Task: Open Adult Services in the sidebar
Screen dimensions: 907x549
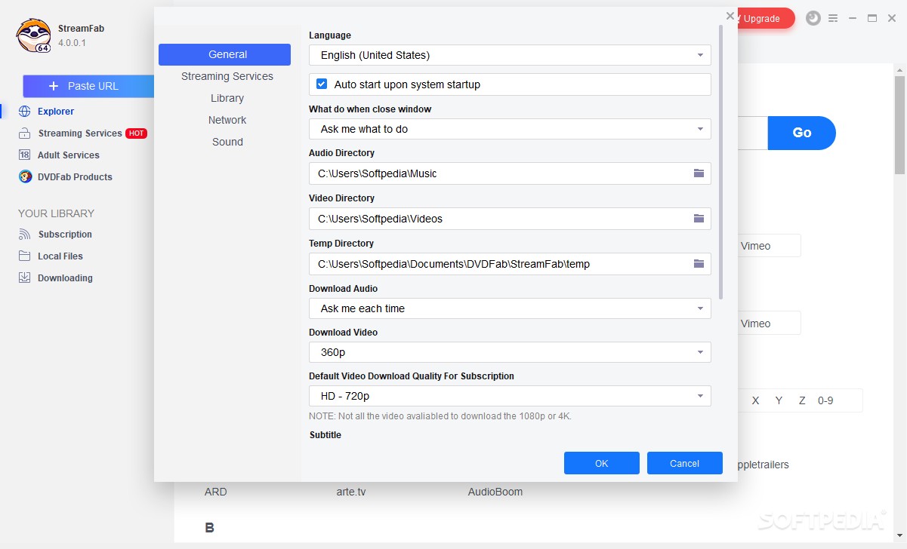Action: coord(69,155)
